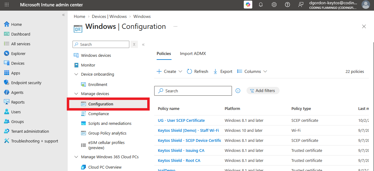The width and height of the screenshot is (374, 171).
Task: Click the Enrollment icon
Action: point(83,84)
